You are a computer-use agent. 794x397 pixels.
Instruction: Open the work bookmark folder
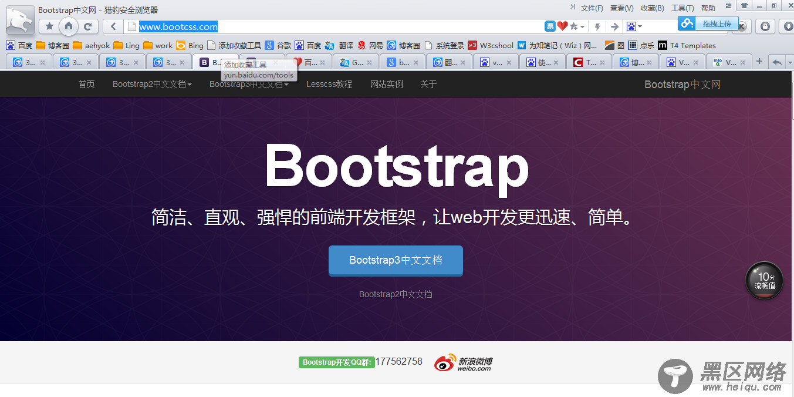(158, 45)
